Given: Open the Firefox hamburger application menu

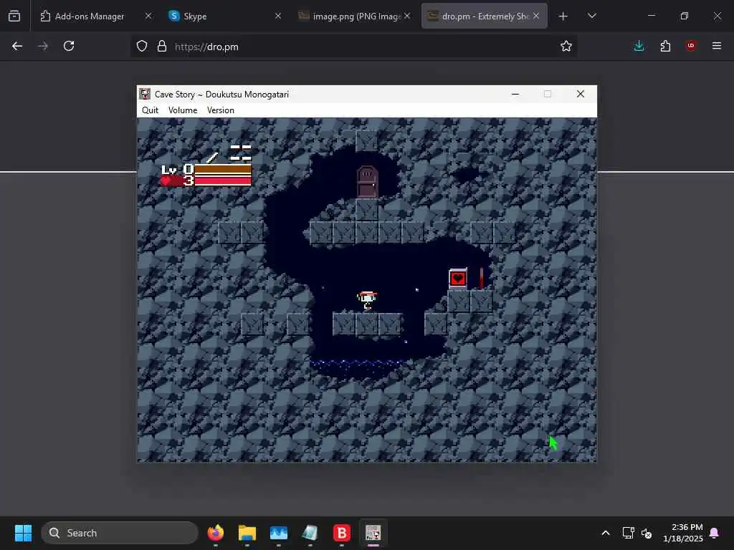Looking at the screenshot, I should (x=717, y=46).
